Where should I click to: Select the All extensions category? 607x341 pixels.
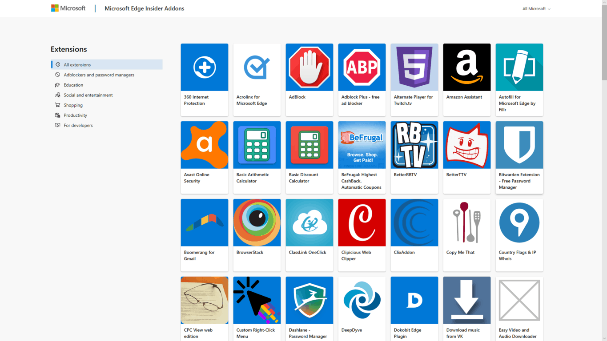pyautogui.click(x=77, y=65)
